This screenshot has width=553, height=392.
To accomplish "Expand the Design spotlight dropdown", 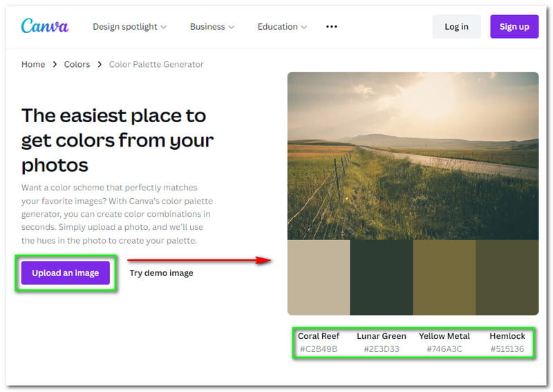I will [130, 27].
